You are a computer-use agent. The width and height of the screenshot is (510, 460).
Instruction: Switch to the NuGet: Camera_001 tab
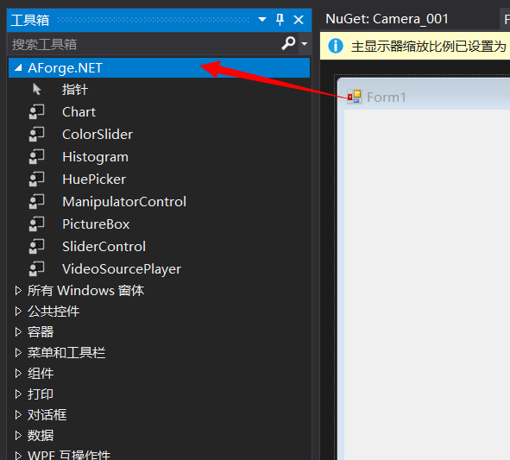(387, 19)
